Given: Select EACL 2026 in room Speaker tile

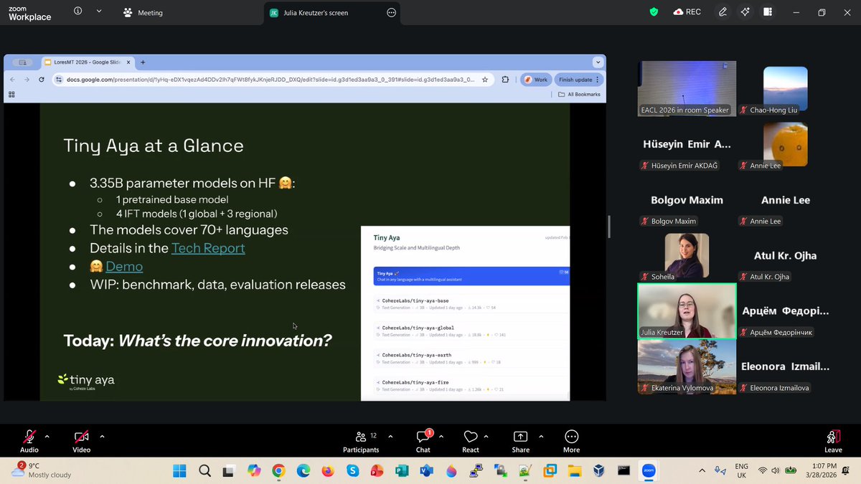Looking at the screenshot, I should point(687,88).
